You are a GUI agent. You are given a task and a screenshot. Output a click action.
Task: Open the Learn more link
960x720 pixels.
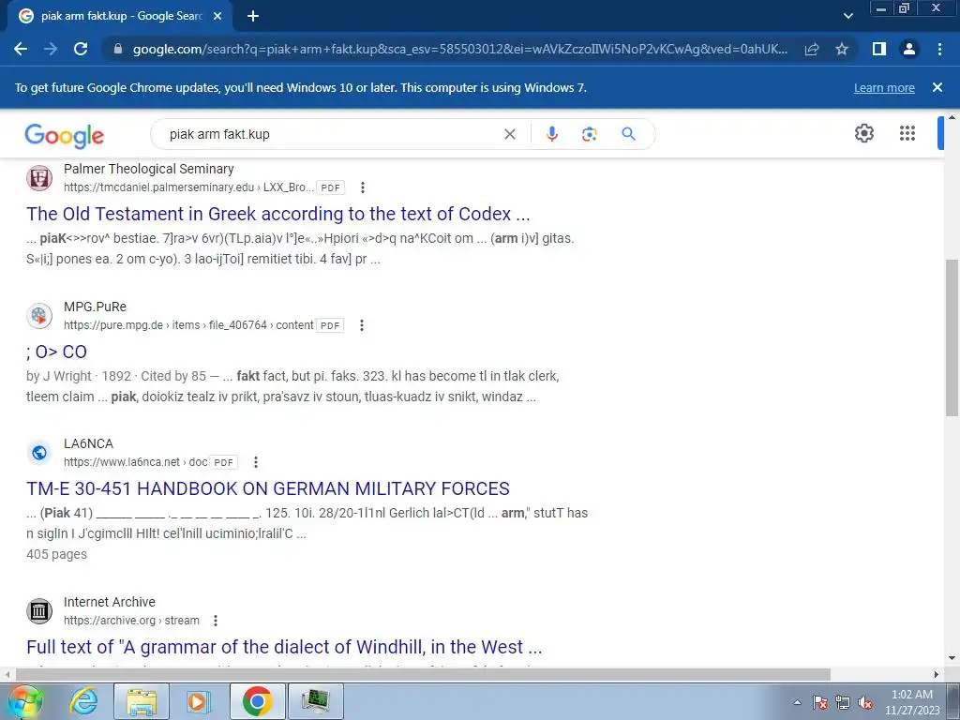tap(884, 87)
